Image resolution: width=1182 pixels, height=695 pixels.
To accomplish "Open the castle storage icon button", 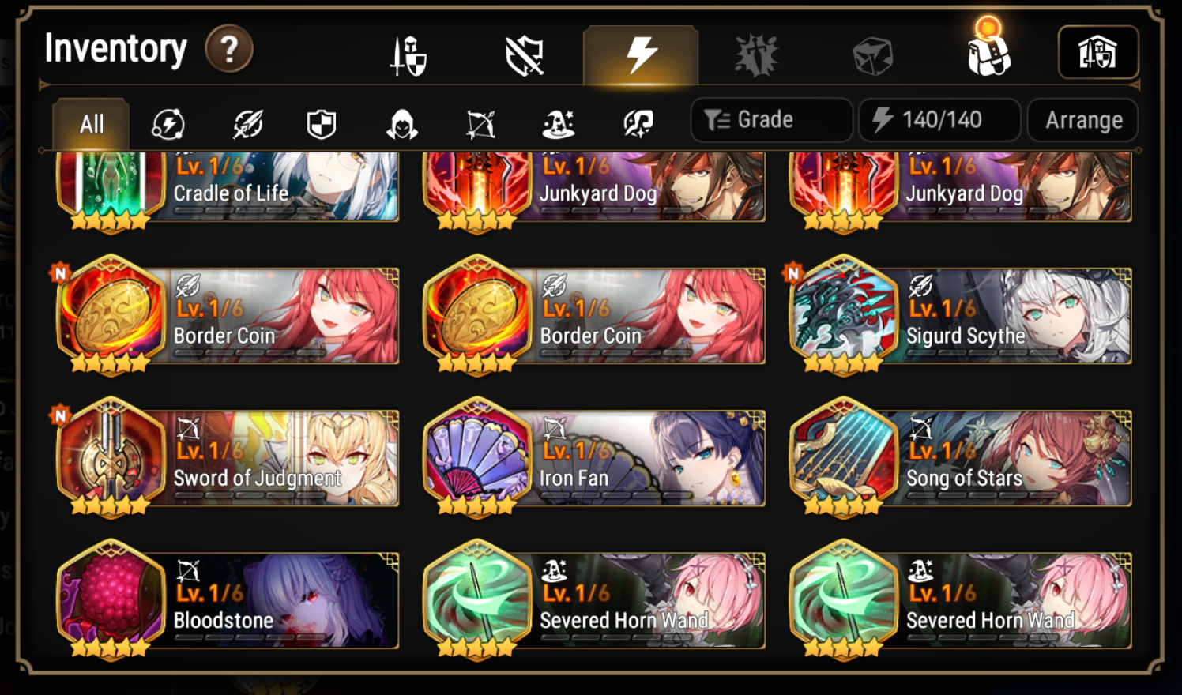I will [1098, 53].
